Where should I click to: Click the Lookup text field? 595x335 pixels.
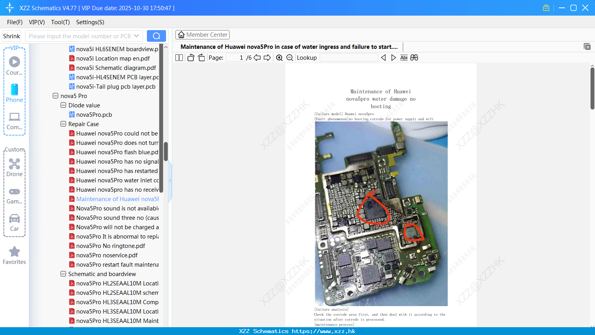(349, 58)
